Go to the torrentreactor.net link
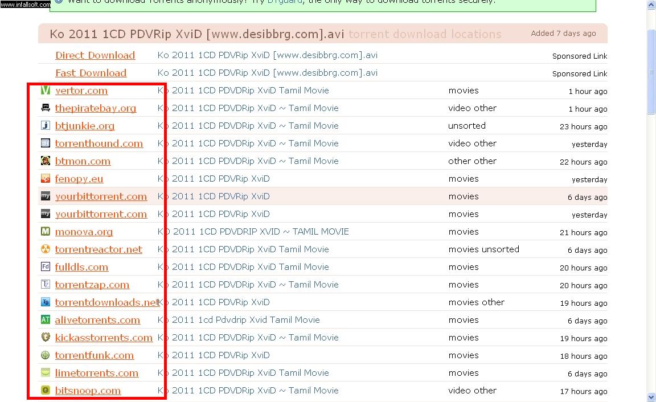 (99, 249)
